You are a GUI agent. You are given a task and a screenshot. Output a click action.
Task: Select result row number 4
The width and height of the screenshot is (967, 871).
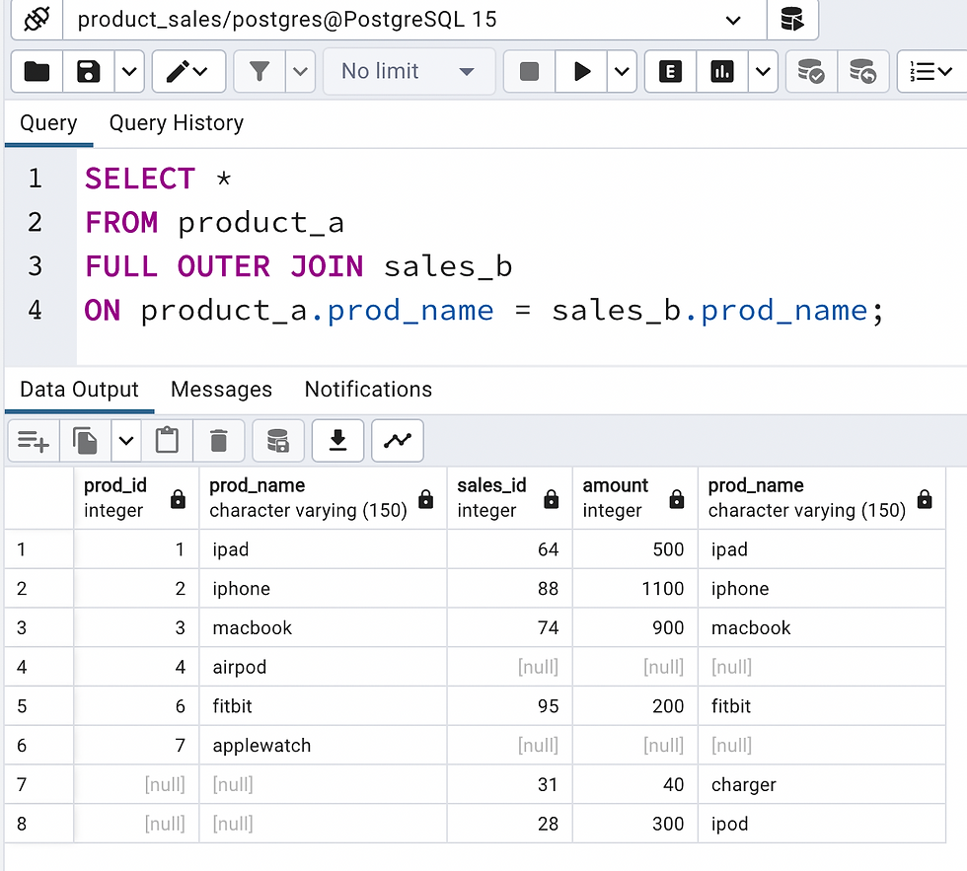coord(38,667)
